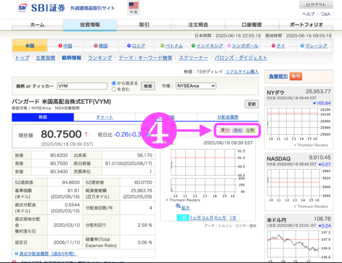Open the 注文照会 main menu tab
Image resolution: width=342 pixels, height=263 pixels.
(x=198, y=25)
